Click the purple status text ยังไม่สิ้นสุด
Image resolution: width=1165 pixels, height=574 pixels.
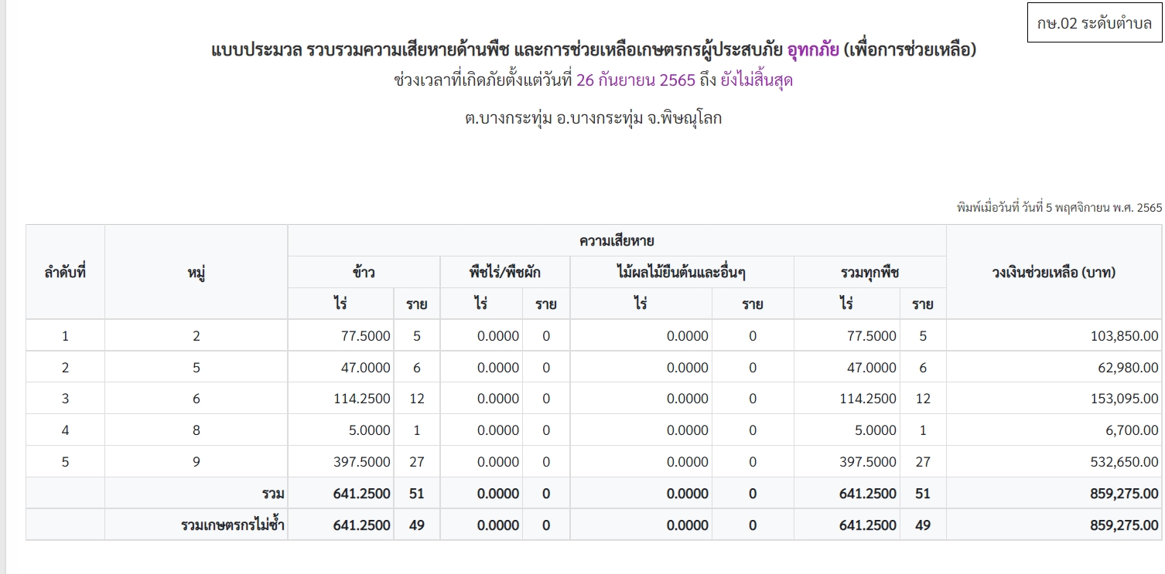click(x=757, y=80)
